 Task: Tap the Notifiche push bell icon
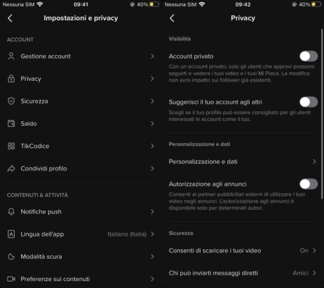(11, 211)
